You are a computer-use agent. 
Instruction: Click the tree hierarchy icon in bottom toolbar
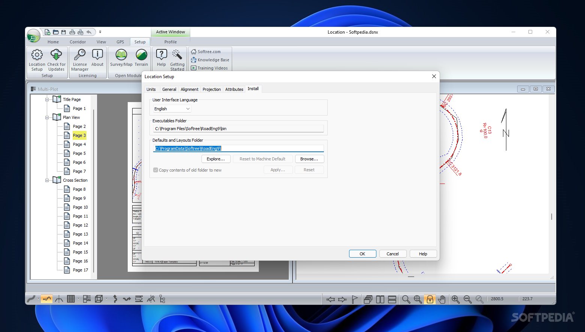pyautogui.click(x=162, y=299)
